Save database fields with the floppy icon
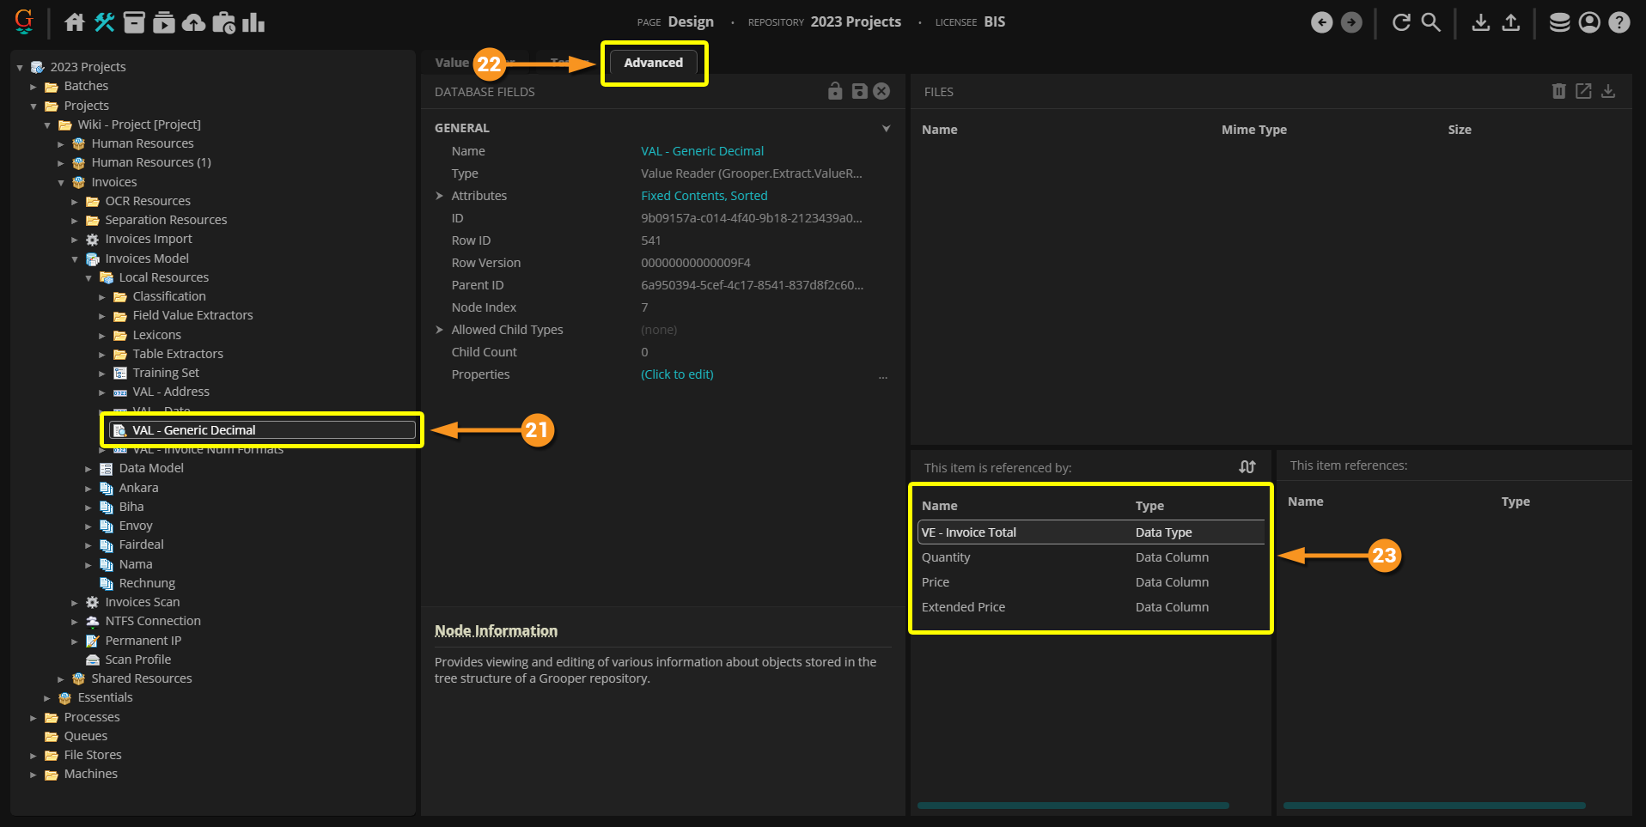Viewport: 1646px width, 827px height. [x=859, y=91]
